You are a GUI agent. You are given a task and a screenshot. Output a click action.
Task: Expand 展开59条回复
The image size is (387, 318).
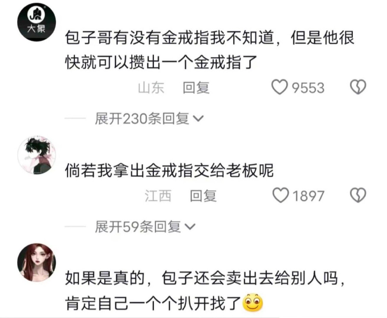coord(145,227)
